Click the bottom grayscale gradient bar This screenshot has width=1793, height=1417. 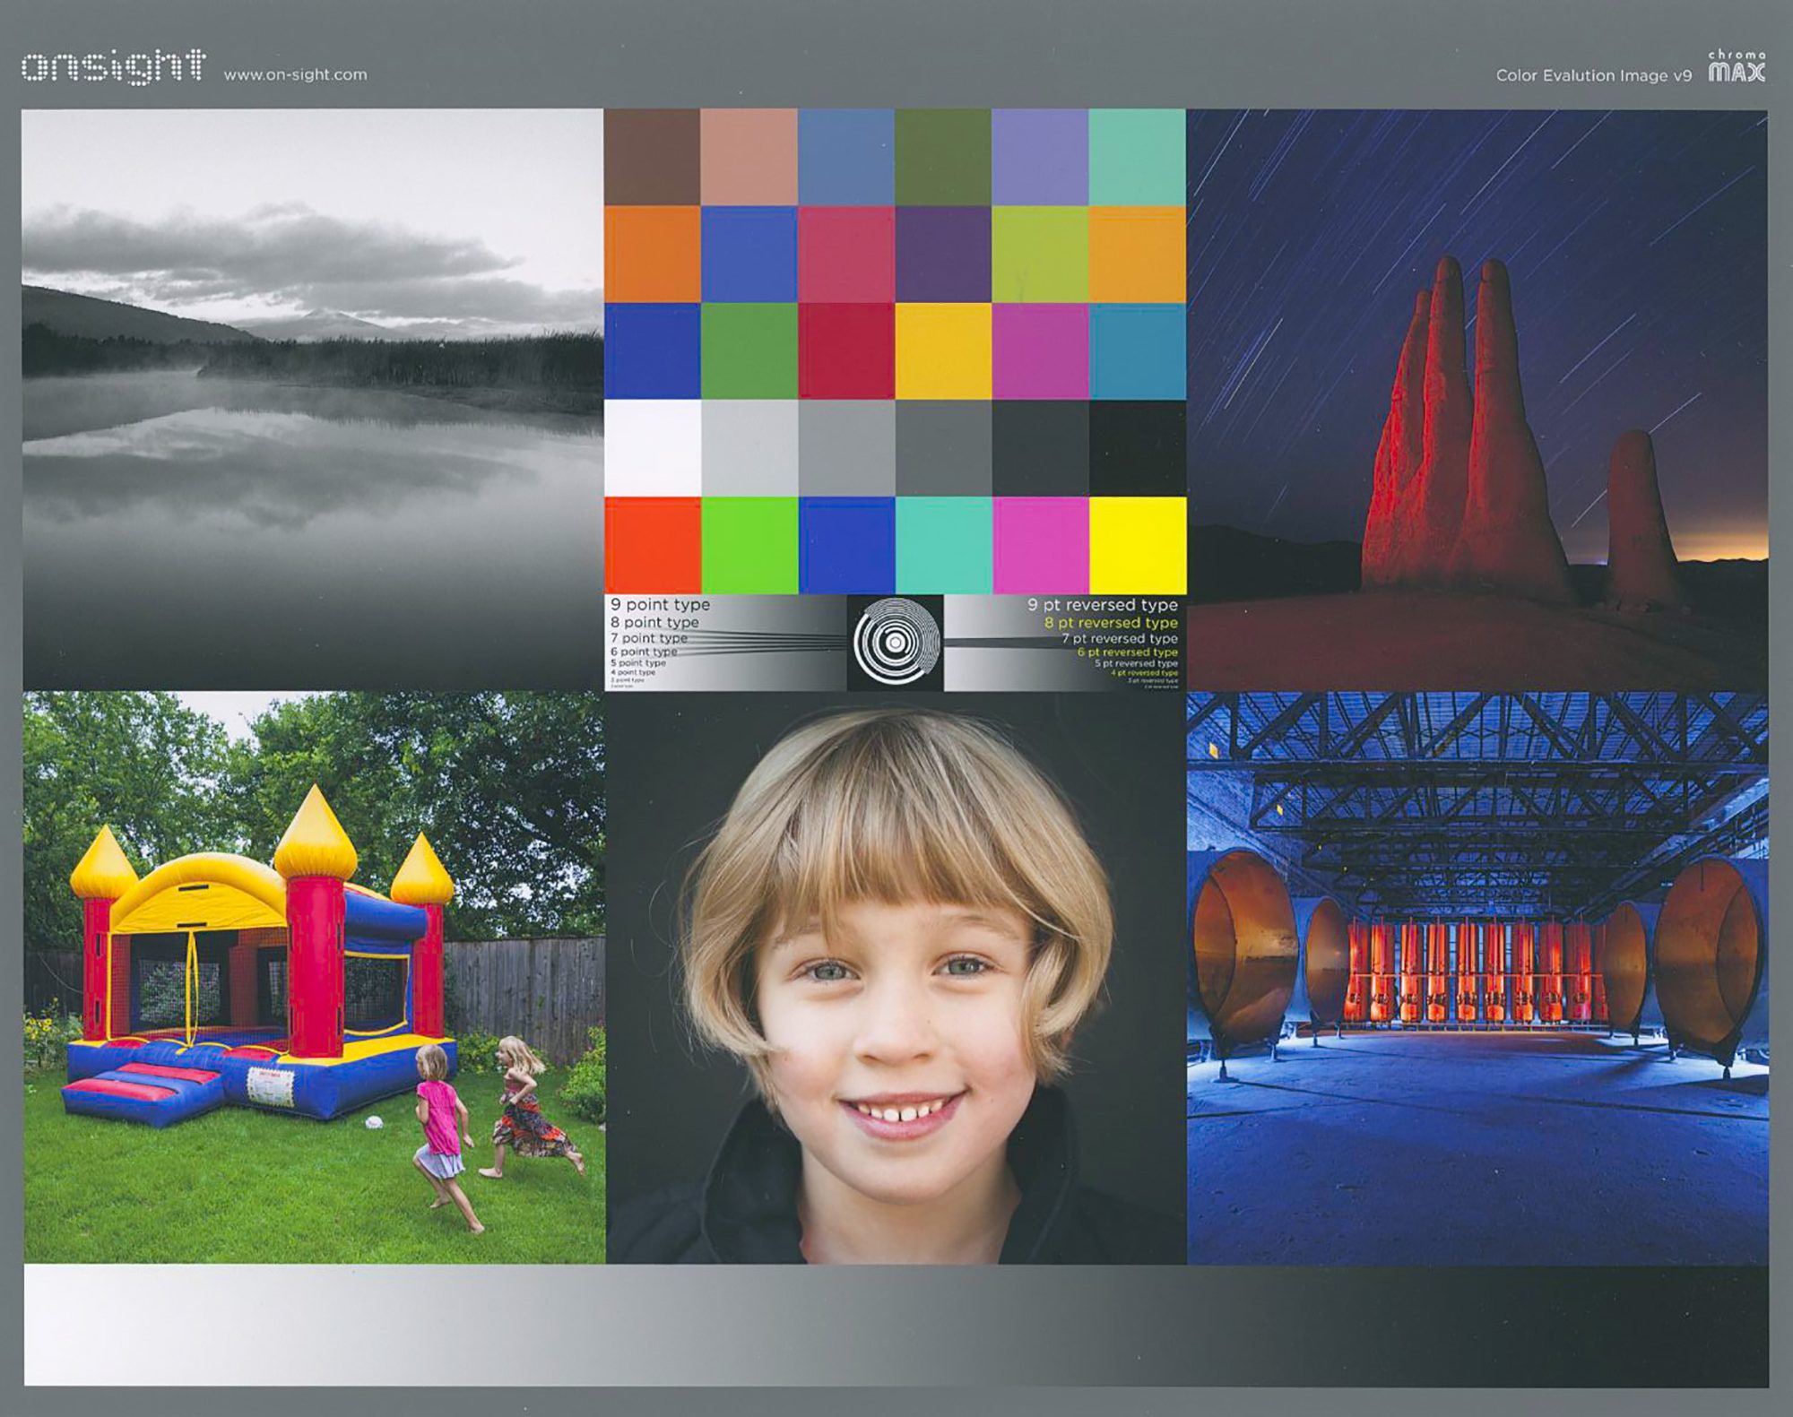coord(896,1325)
